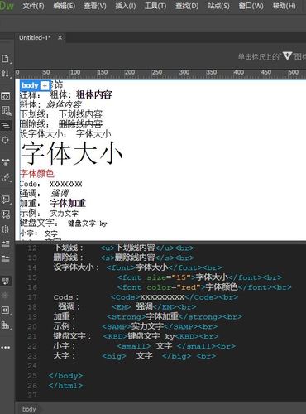The height and width of the screenshot is (414, 306).
Task: Toggle the Live Code icon in sidebar
Action: (5, 96)
